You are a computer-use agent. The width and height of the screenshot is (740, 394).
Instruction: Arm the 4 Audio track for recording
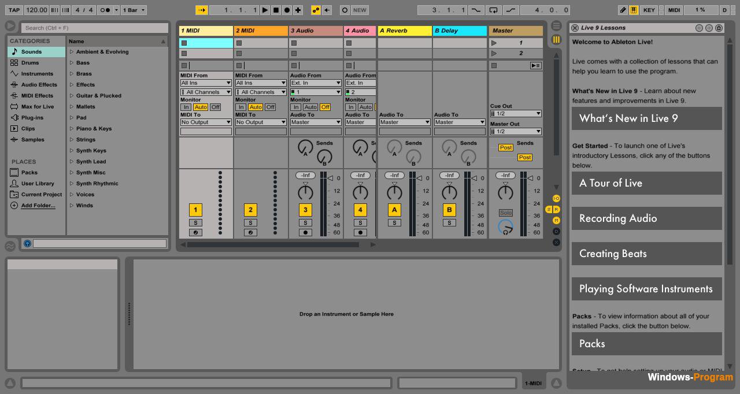coord(360,232)
